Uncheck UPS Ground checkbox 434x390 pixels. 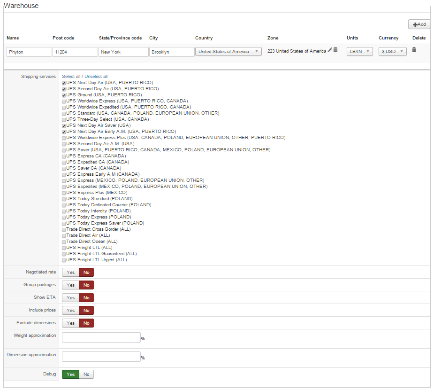tap(64, 95)
